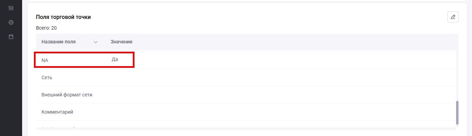The height and width of the screenshot is (136, 472).
Task: Sort by the Название поля column header
Action: click(58, 42)
